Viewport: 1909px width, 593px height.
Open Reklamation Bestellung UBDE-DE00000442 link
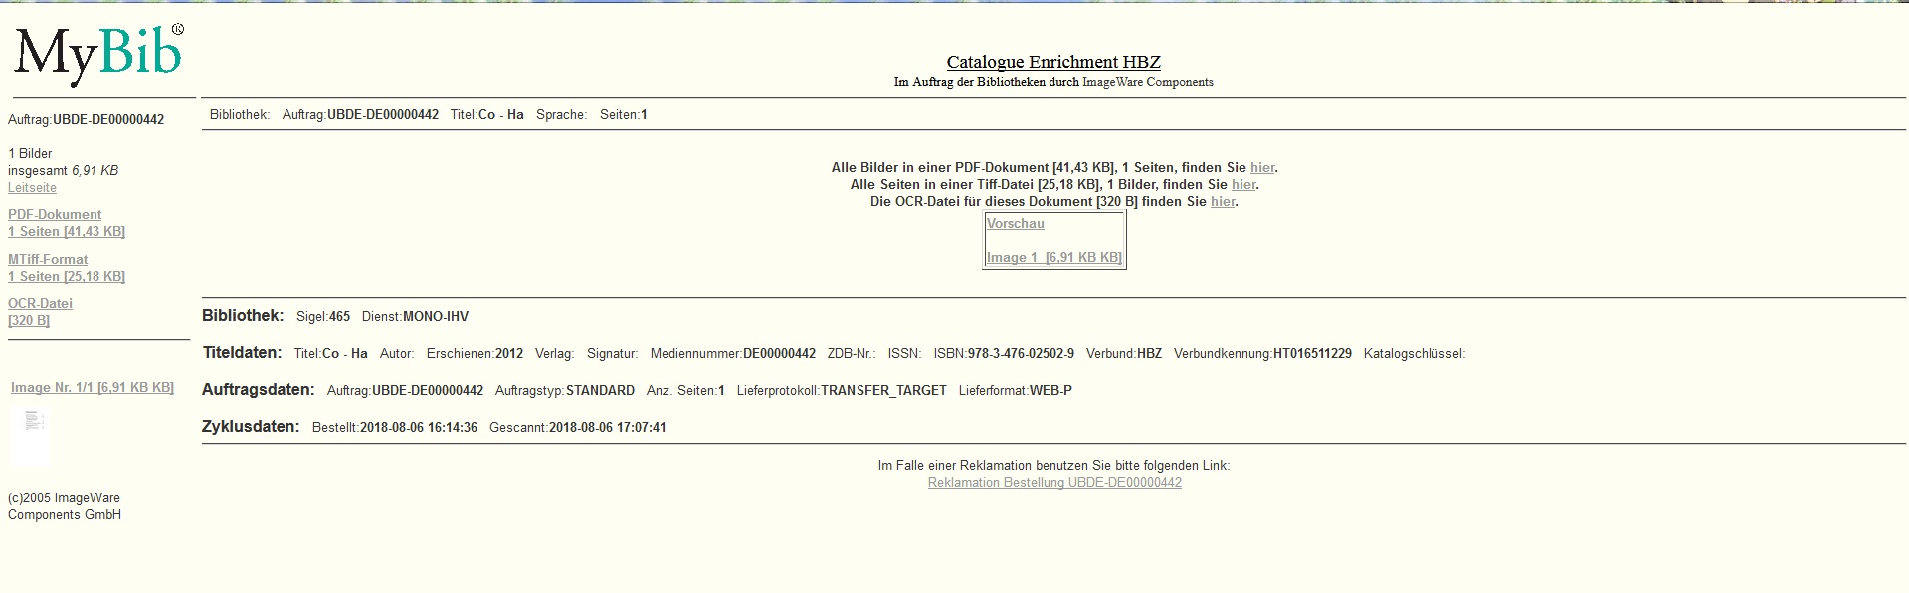click(1054, 483)
